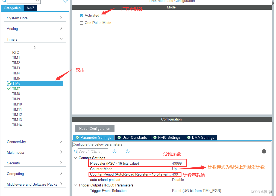Open the search dropdown at top left
The height and width of the screenshot is (196, 276).
coord(37,1)
